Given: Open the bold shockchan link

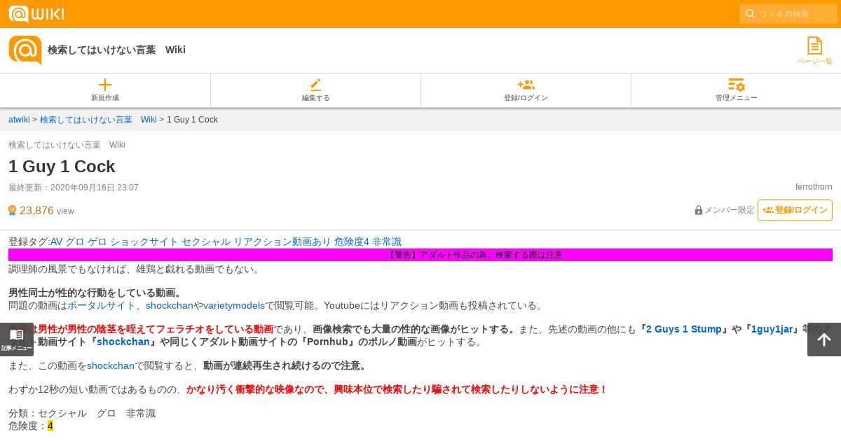Looking at the screenshot, I should click(x=123, y=342).
